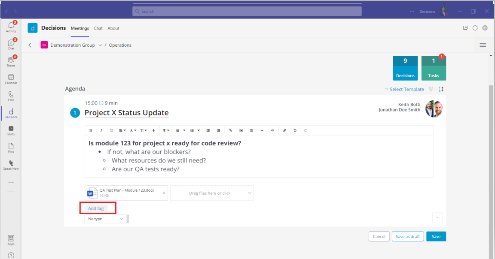Undo last edit using the undo arrow
495x259 pixels.
(x=294, y=130)
